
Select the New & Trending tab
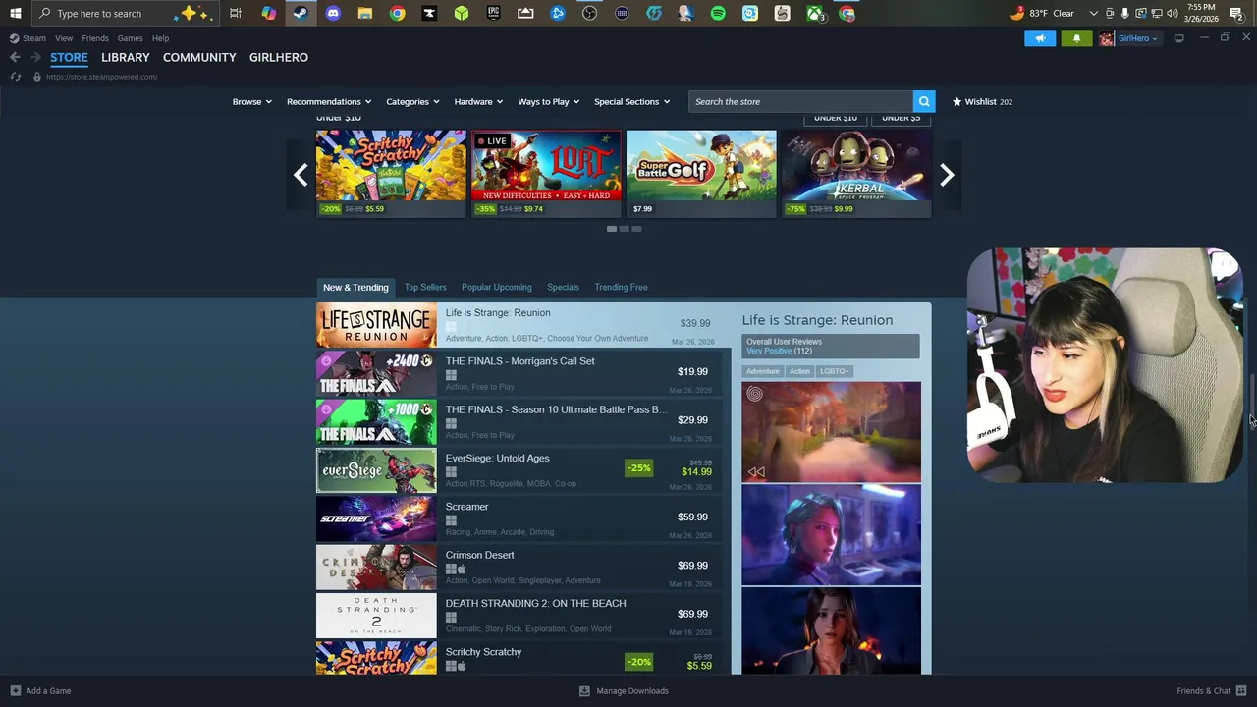[x=355, y=287]
